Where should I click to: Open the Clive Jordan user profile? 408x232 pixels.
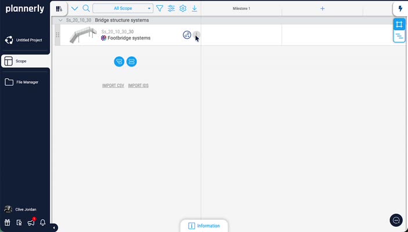tap(21, 209)
